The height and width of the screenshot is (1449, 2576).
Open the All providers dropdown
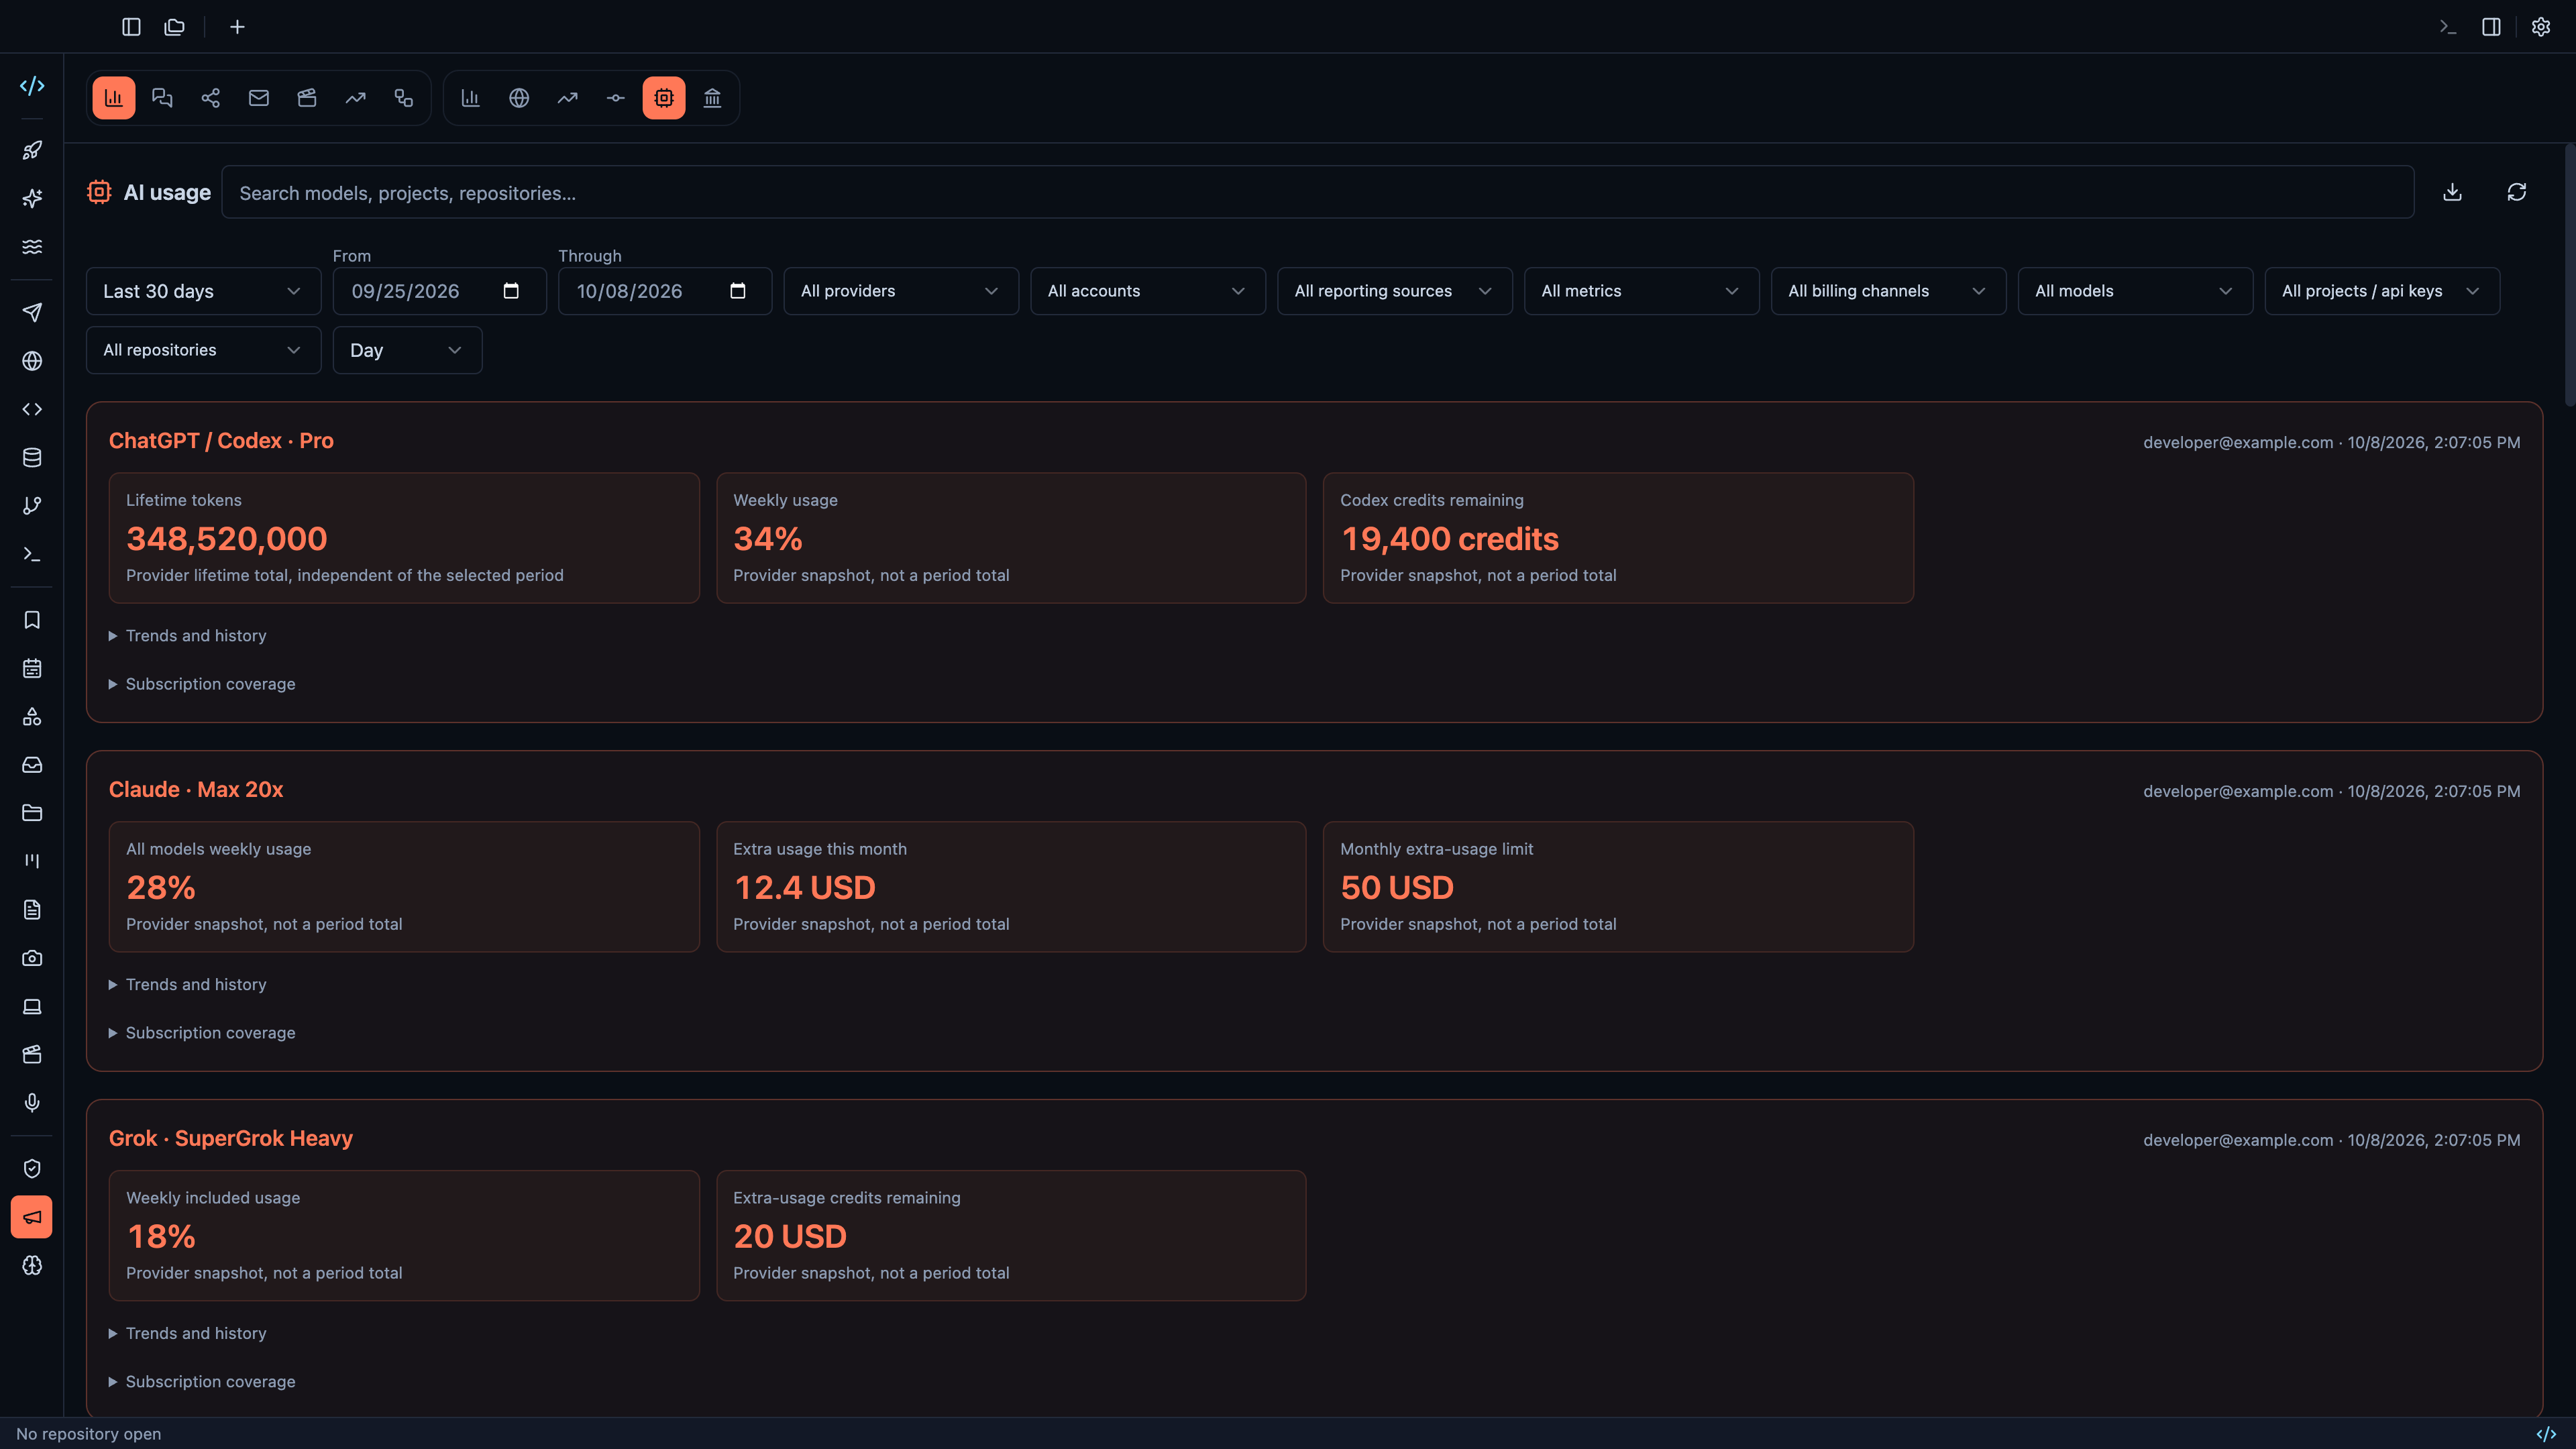[x=901, y=291]
